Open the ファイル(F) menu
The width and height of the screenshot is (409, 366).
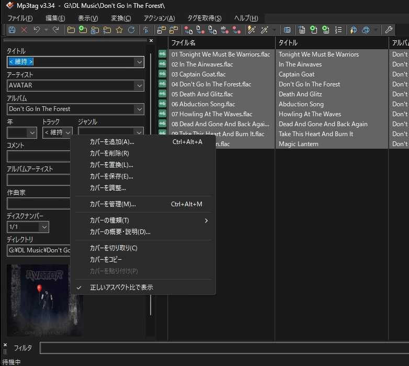click(x=20, y=18)
